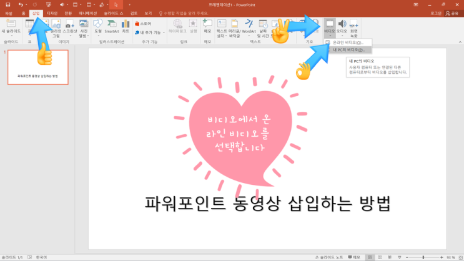464x261 pixels.
Task: Click the 공유 (Share) button
Action: click(x=452, y=13)
